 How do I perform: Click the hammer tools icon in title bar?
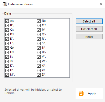tap(5, 4)
